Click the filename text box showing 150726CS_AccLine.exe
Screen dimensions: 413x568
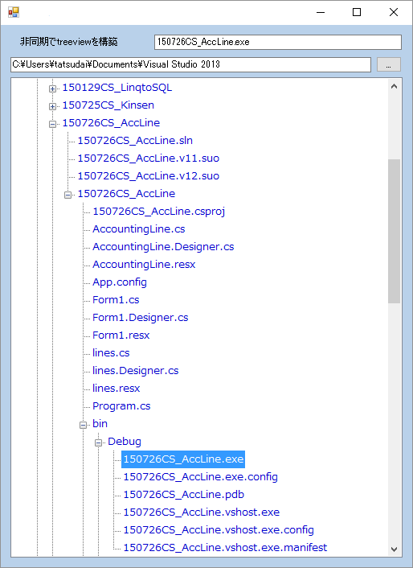(x=278, y=42)
